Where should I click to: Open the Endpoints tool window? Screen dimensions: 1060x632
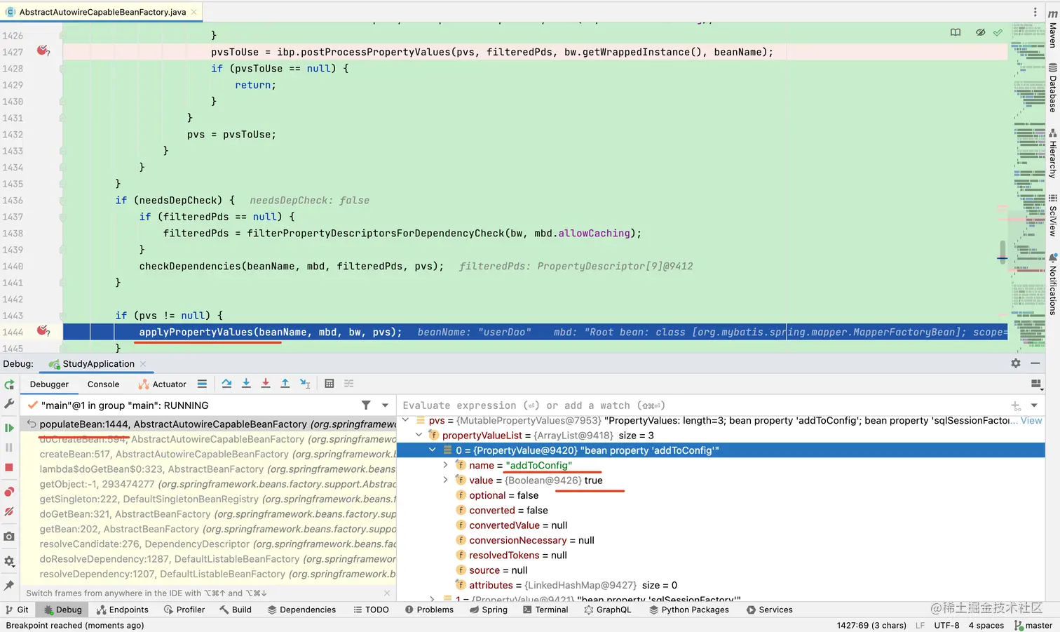tap(122, 610)
